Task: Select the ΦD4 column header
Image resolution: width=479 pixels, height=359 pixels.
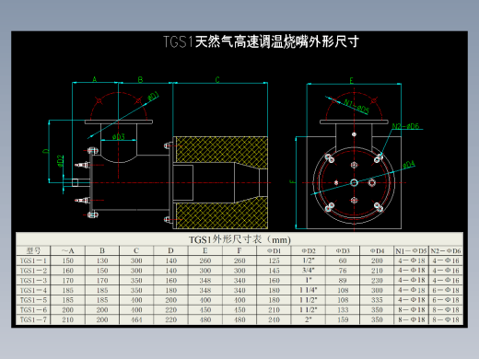Action: (377, 250)
